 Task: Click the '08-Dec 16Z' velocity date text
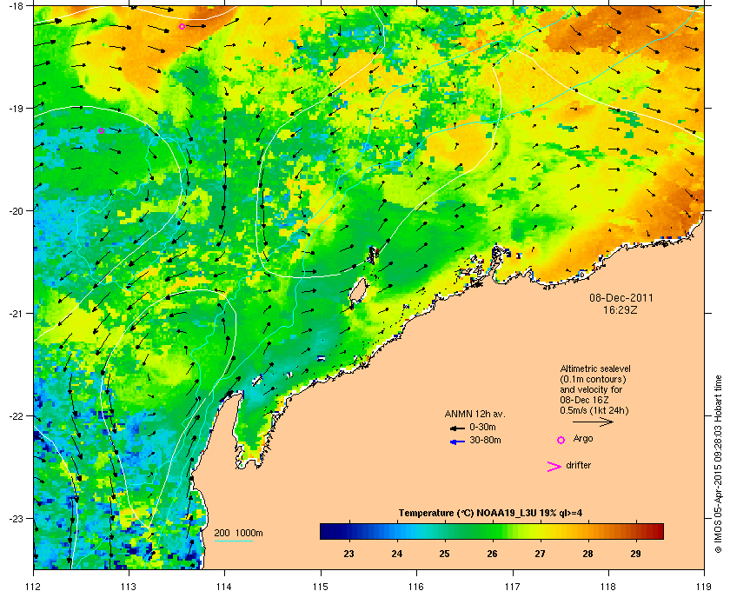(585, 400)
